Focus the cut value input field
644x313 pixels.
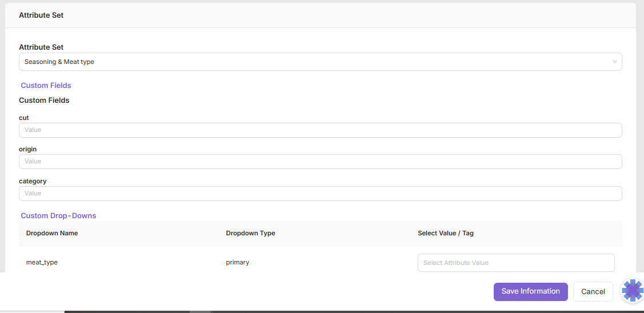click(x=320, y=130)
